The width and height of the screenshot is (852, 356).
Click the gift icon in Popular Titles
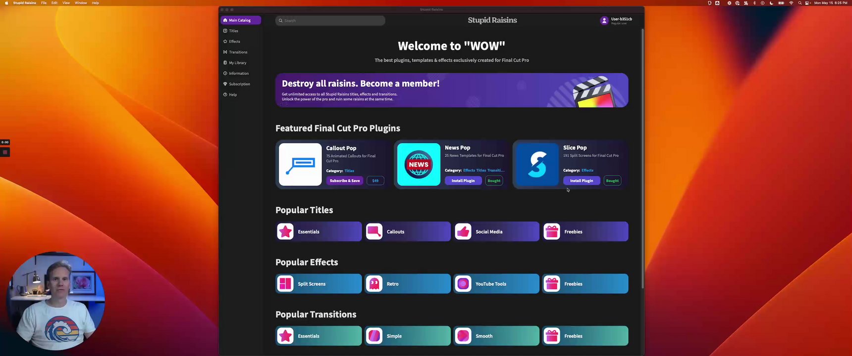pyautogui.click(x=552, y=231)
